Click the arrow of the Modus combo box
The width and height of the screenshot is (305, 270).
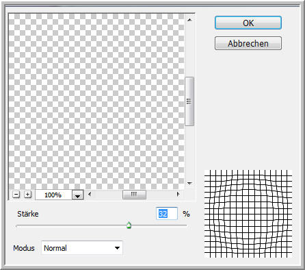pyautogui.click(x=117, y=248)
